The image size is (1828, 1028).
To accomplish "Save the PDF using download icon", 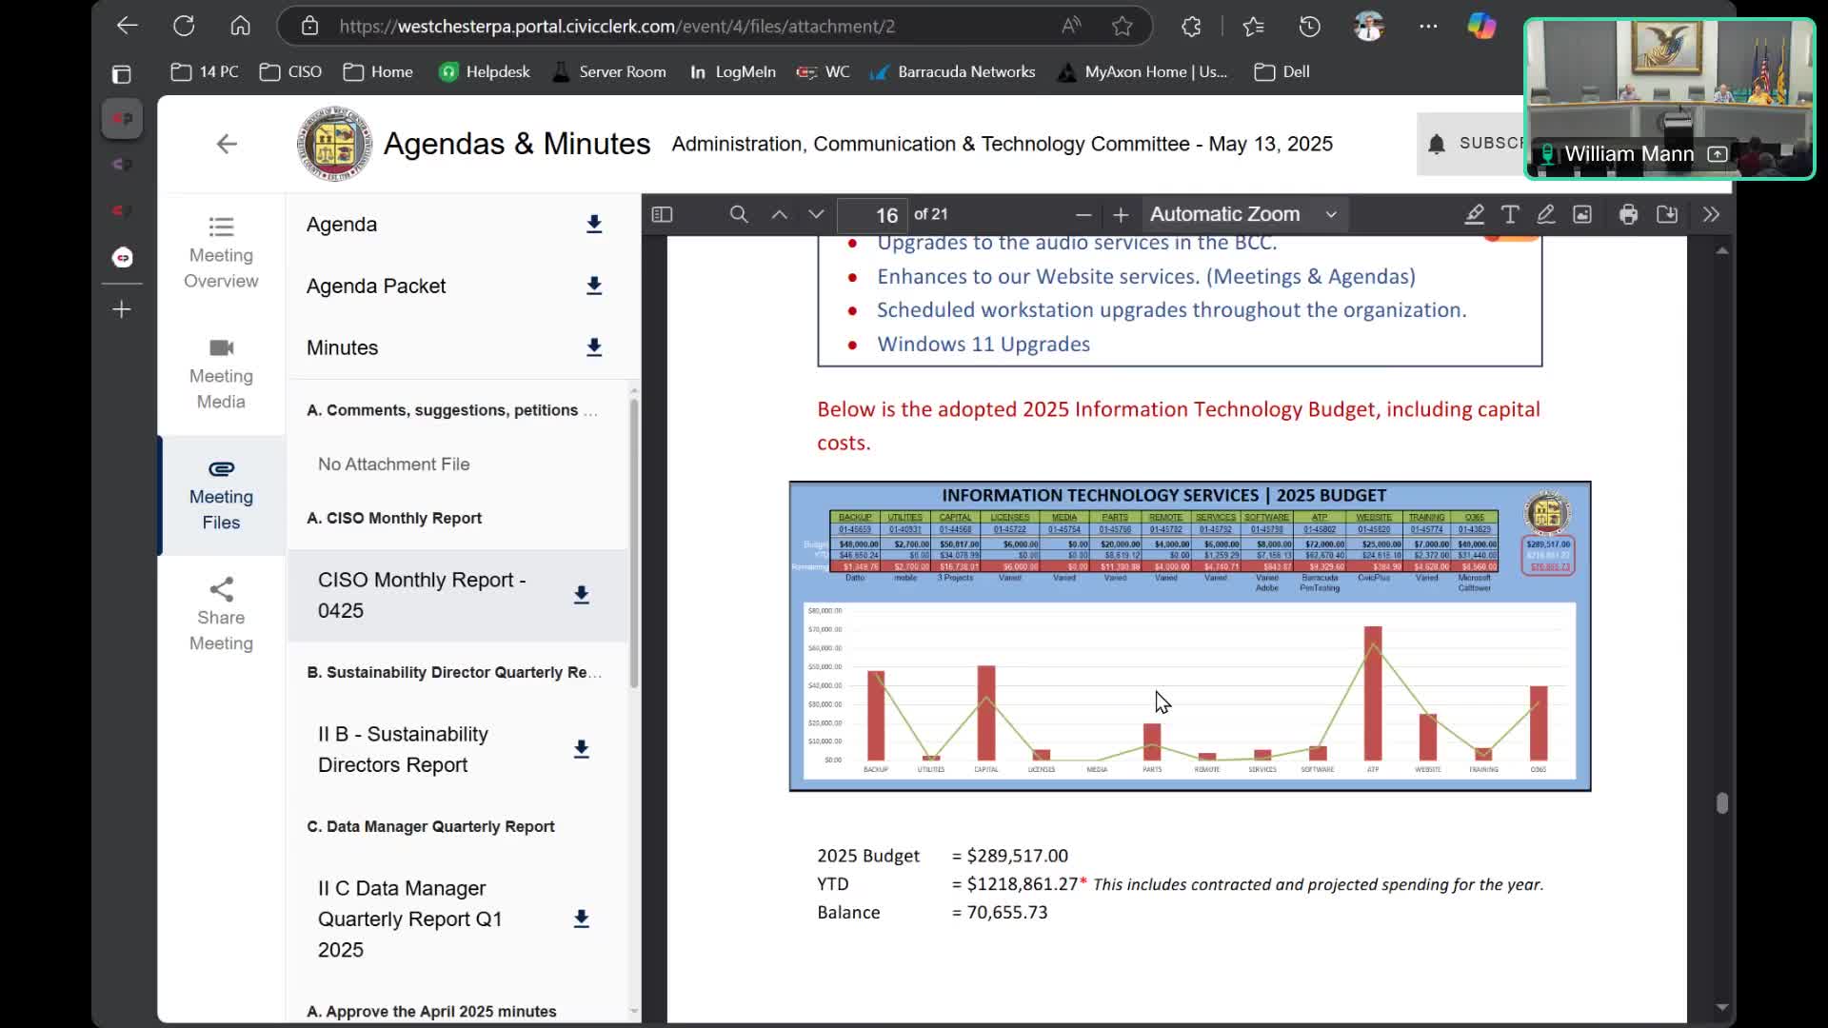I will pyautogui.click(x=1667, y=214).
